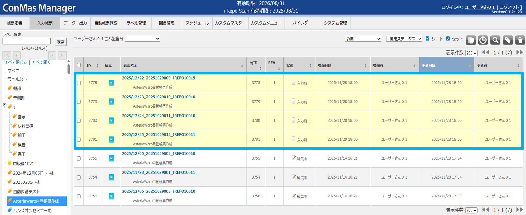This screenshot has width=526, height=215.
Task: Click the blue edit icon for ID 3755
Action: click(x=111, y=158)
